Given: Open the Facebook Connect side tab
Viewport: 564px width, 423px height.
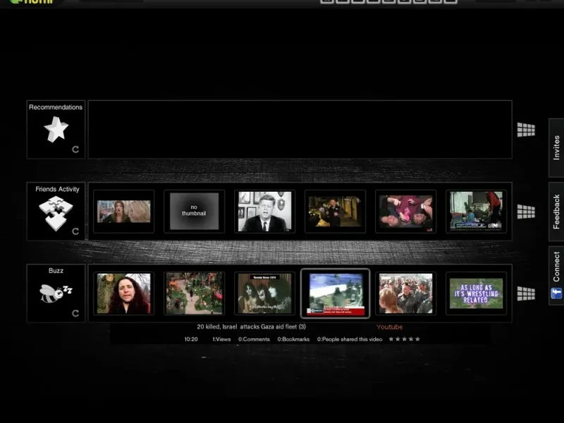Looking at the screenshot, I should [x=556, y=276].
